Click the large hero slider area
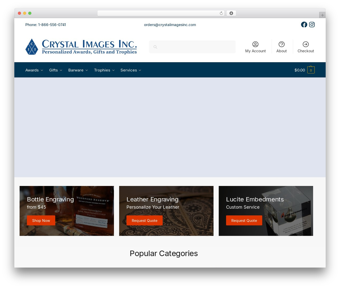The image size is (340, 288). pyautogui.click(x=170, y=127)
